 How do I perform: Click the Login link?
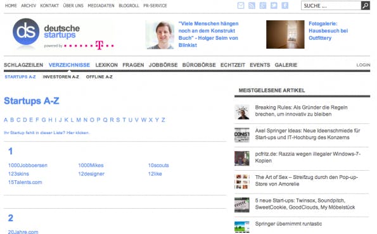363,65
